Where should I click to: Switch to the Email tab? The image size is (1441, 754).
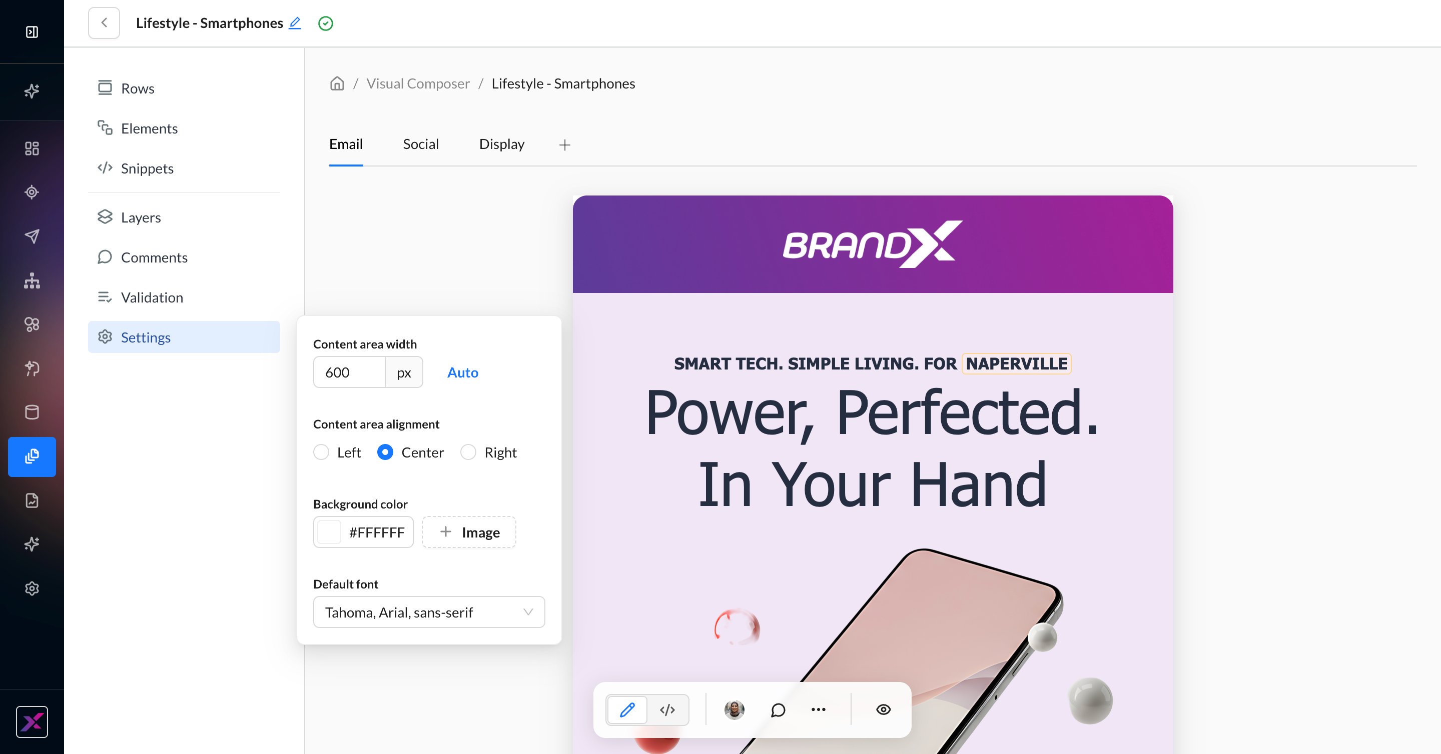click(x=346, y=144)
